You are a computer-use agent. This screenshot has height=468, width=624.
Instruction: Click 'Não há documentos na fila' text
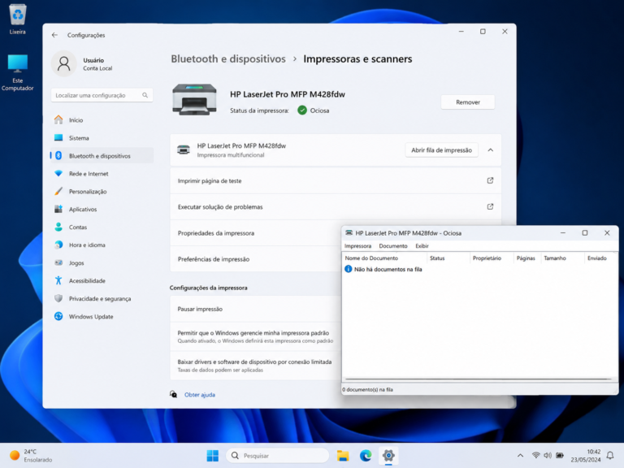388,270
